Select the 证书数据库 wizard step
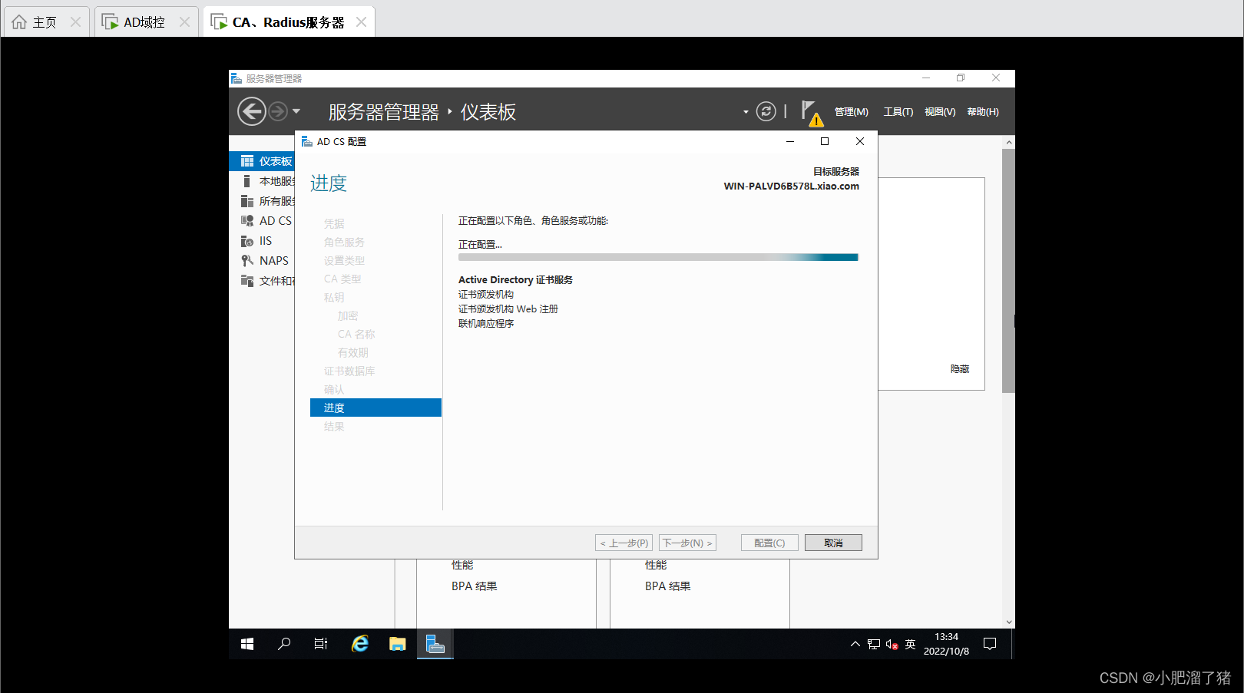This screenshot has height=693, width=1244. click(x=349, y=371)
